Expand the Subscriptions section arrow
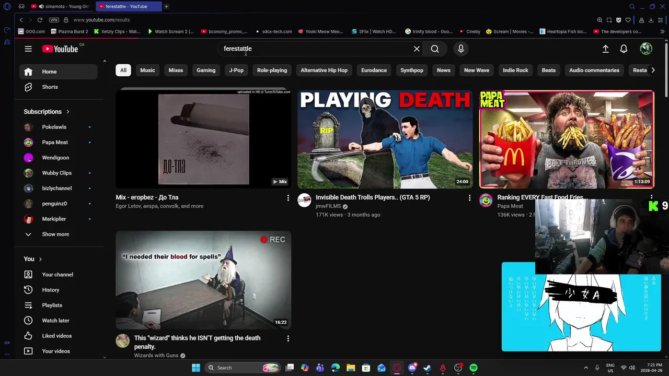Viewport: 669px width, 376px height. pyautogui.click(x=68, y=112)
